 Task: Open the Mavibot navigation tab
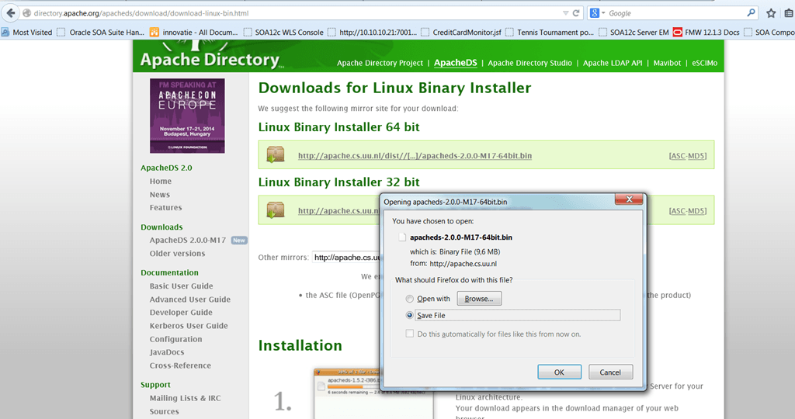667,64
